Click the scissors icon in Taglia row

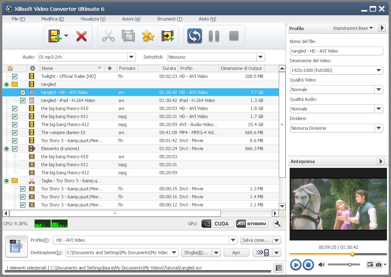tap(32, 181)
